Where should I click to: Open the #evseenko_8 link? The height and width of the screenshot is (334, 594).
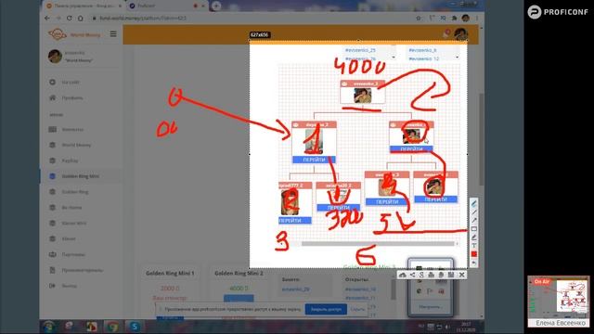[x=422, y=50]
